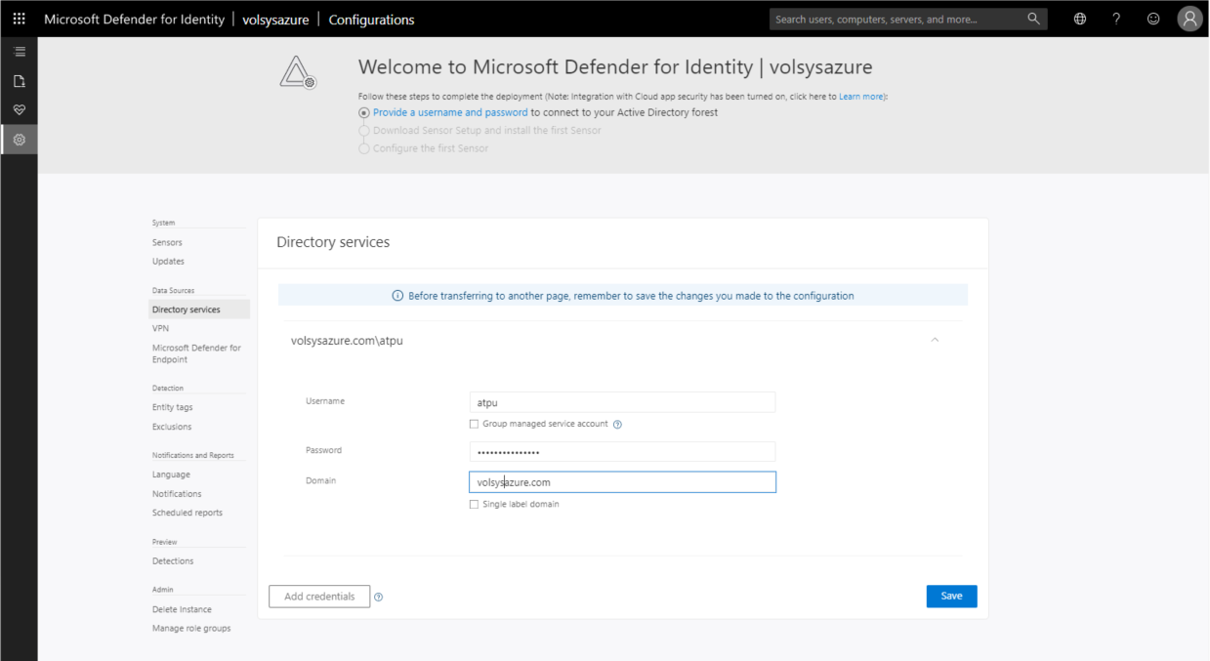The image size is (1210, 661).
Task: Select the settings gear in the sidebar
Action: tap(19, 139)
